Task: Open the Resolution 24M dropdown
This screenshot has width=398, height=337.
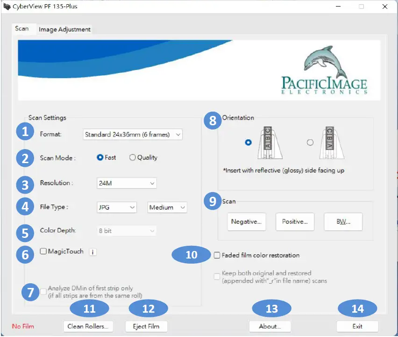Action: click(127, 183)
